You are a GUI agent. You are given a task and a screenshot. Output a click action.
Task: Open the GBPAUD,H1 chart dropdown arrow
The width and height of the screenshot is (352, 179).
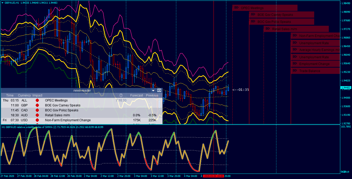2,2
